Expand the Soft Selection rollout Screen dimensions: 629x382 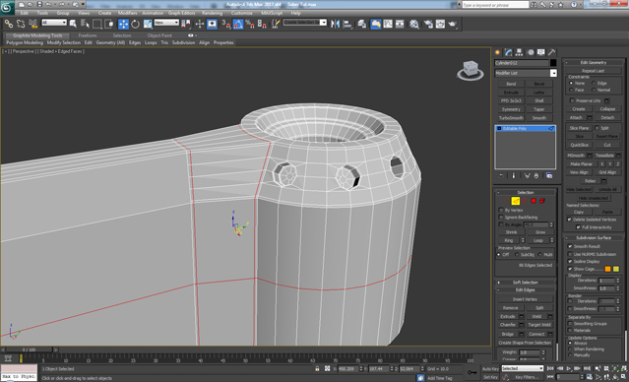pos(525,283)
